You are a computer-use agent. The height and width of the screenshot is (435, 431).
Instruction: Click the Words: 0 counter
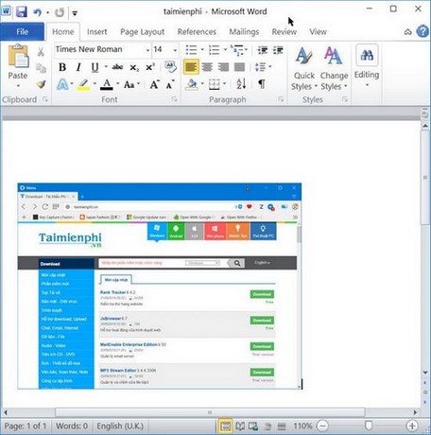coord(72,426)
